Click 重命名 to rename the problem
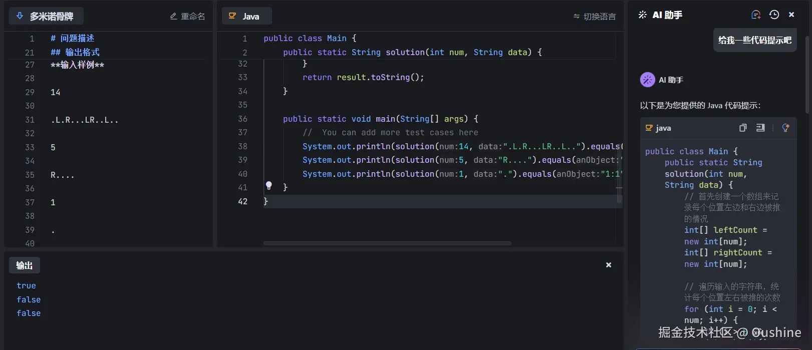This screenshot has height=350, width=812. tap(187, 17)
